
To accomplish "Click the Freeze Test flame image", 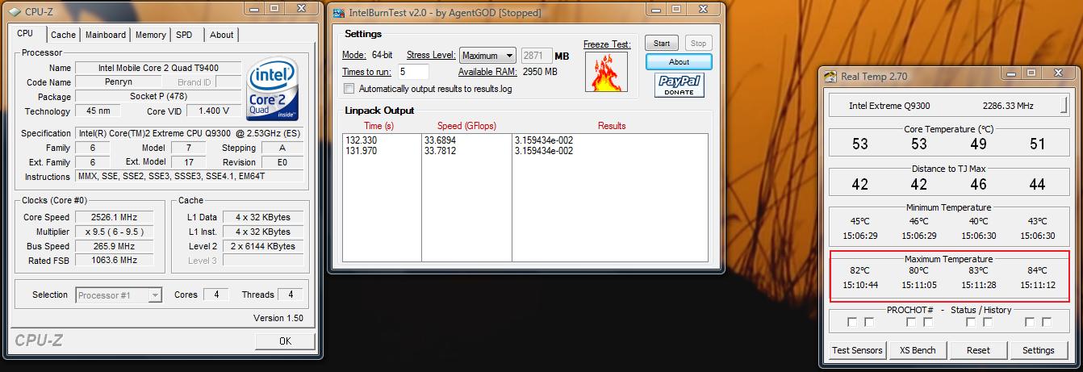I will (605, 72).
